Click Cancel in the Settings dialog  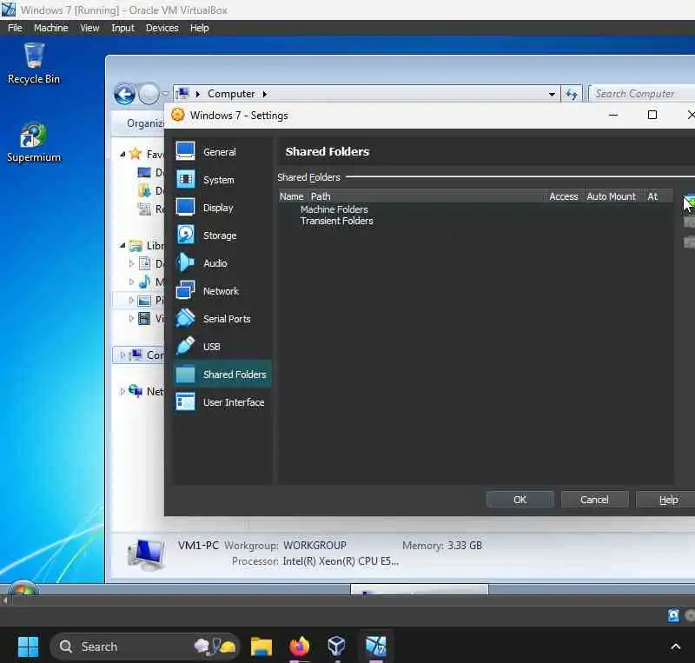coord(594,500)
